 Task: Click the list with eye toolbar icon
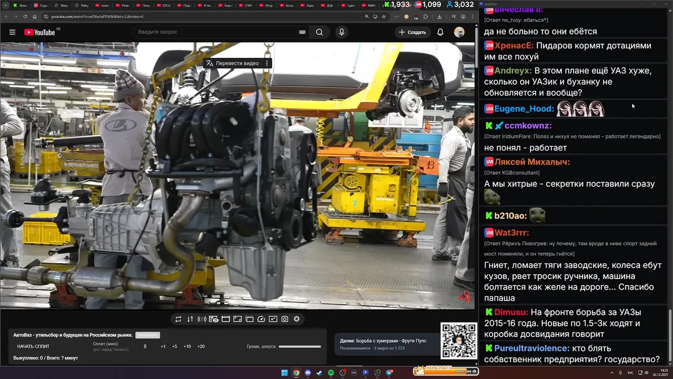point(213,319)
